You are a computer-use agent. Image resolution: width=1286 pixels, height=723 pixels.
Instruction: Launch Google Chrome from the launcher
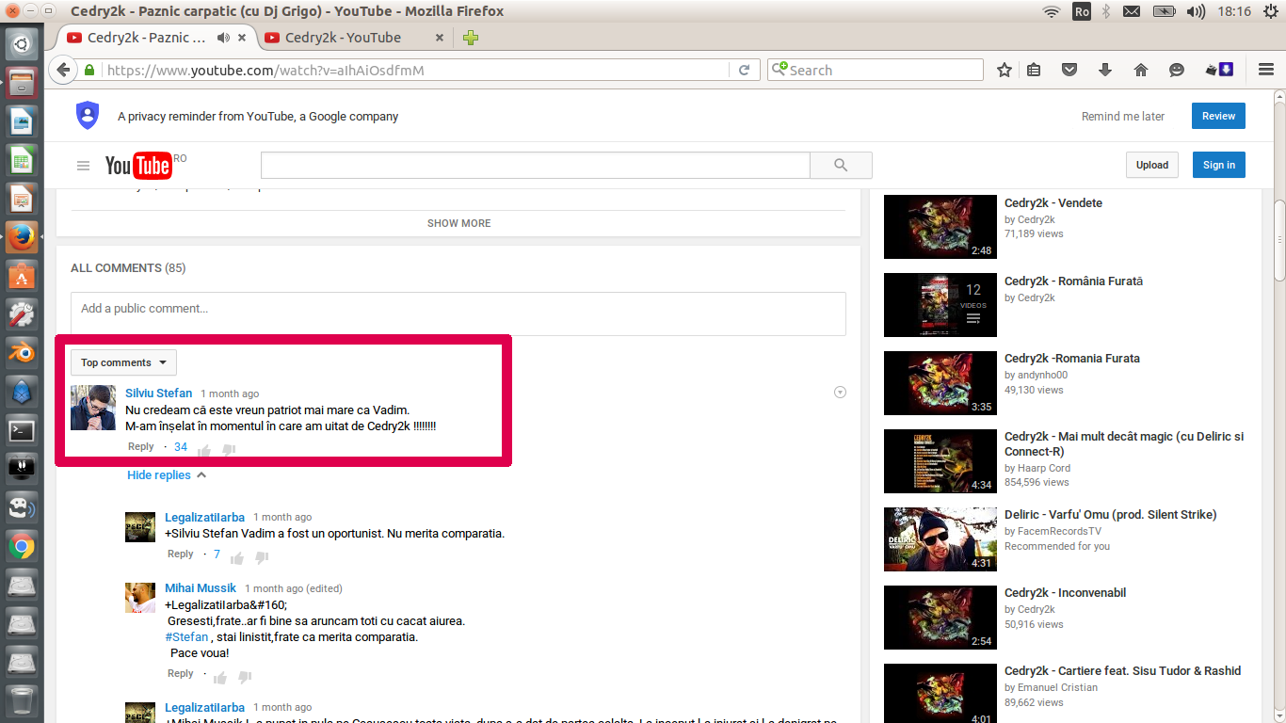[x=22, y=546]
